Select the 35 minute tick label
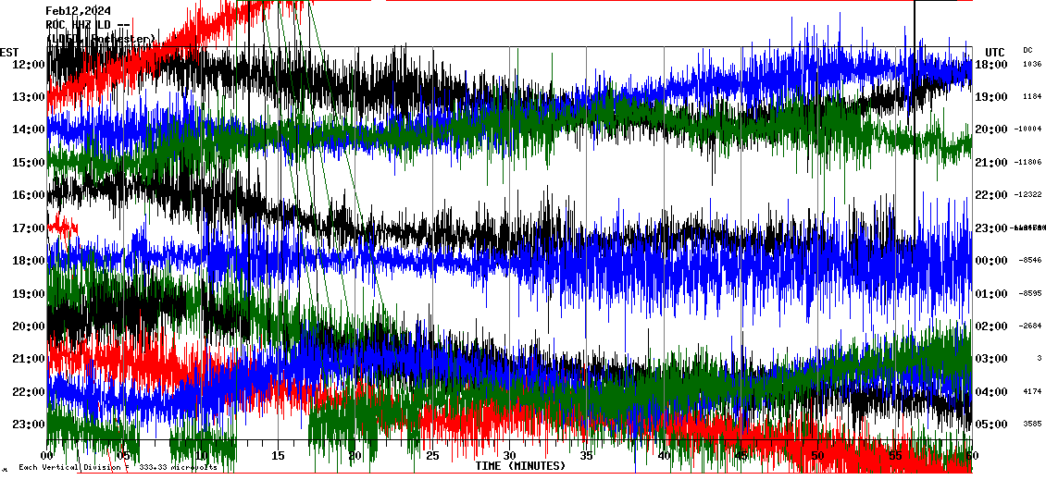The image size is (1046, 480). point(585,456)
